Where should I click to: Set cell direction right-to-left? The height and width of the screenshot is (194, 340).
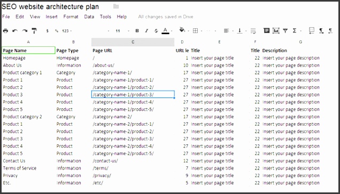pos(330,31)
